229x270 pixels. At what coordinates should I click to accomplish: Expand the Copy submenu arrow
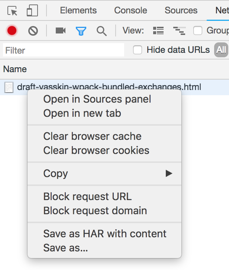[x=169, y=173]
